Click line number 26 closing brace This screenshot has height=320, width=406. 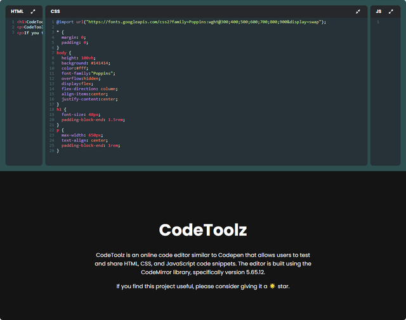point(58,151)
